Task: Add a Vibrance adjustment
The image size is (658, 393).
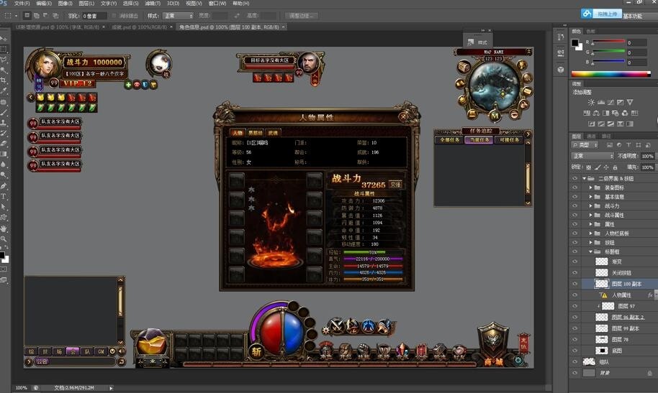Action: click(x=630, y=102)
